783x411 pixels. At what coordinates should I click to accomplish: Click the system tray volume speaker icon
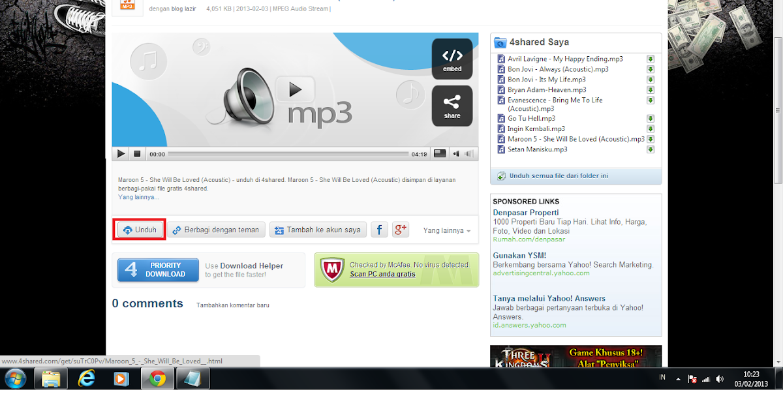(x=719, y=379)
